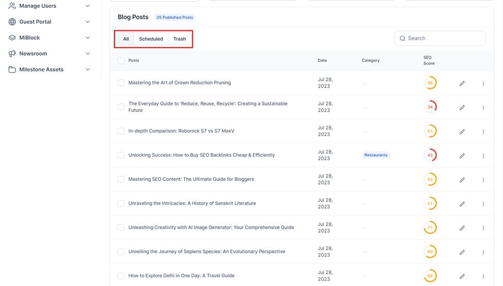Viewport: 503px width, 286px height.
Task: Open 'Mastering the Art of Crown Reduction Pruning'
Action: [x=180, y=82]
